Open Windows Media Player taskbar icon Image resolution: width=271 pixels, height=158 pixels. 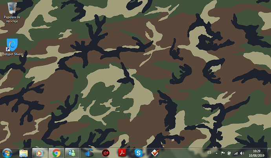(40, 153)
